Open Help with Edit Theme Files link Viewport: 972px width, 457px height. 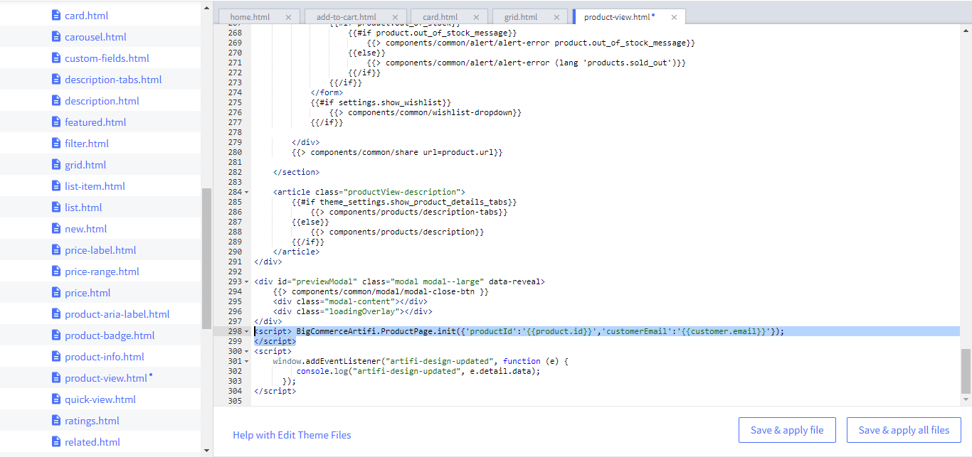pyautogui.click(x=292, y=435)
